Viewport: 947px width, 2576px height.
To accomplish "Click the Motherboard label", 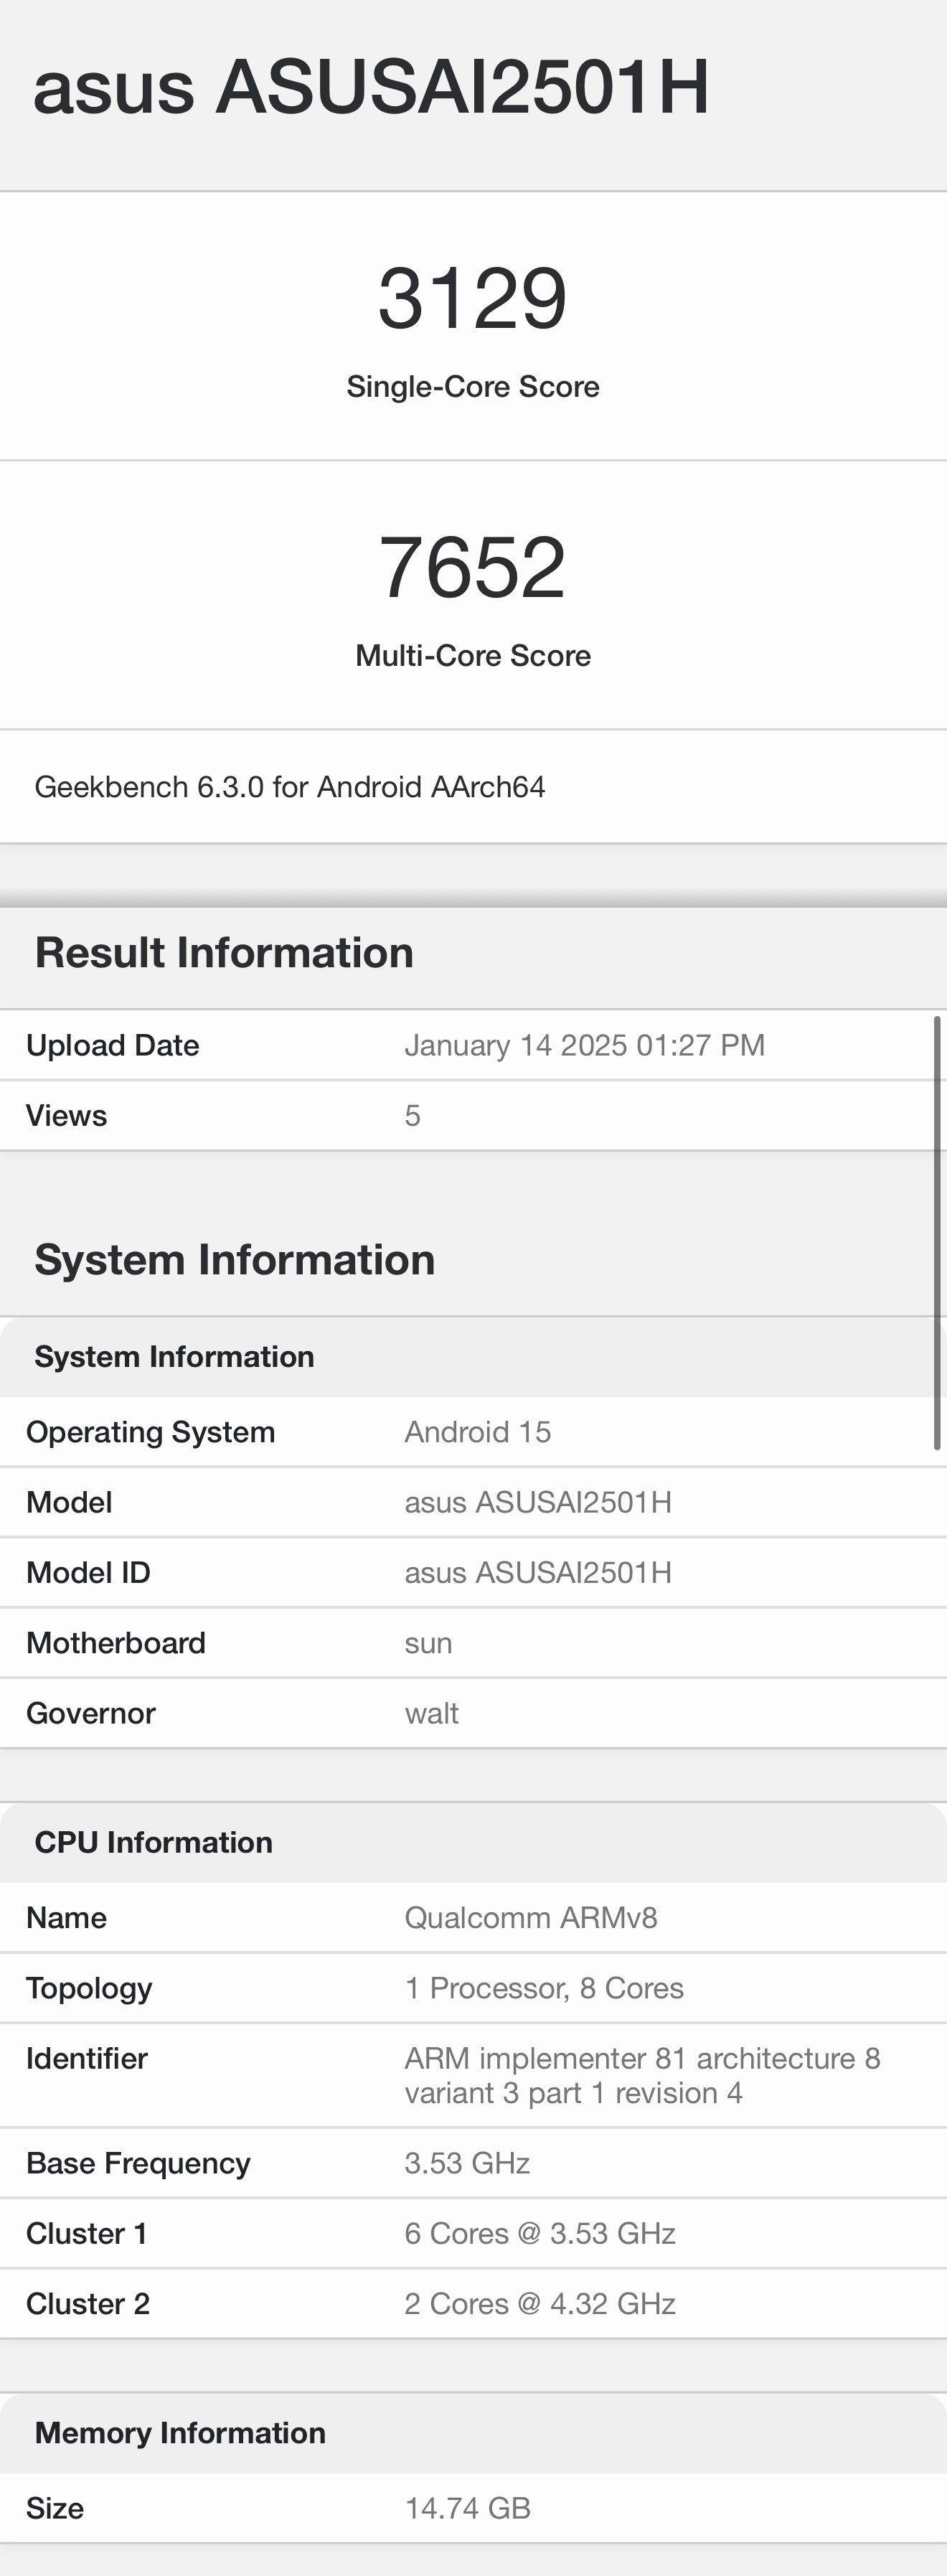I will (x=116, y=1643).
